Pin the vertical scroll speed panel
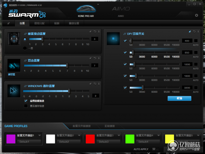This screenshot has width=205, height=154. (90, 32)
